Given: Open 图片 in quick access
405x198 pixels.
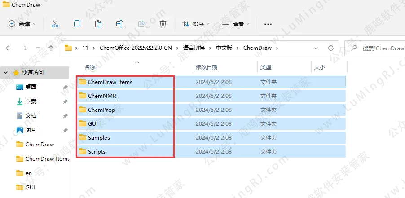Looking at the screenshot, I should point(31,130).
